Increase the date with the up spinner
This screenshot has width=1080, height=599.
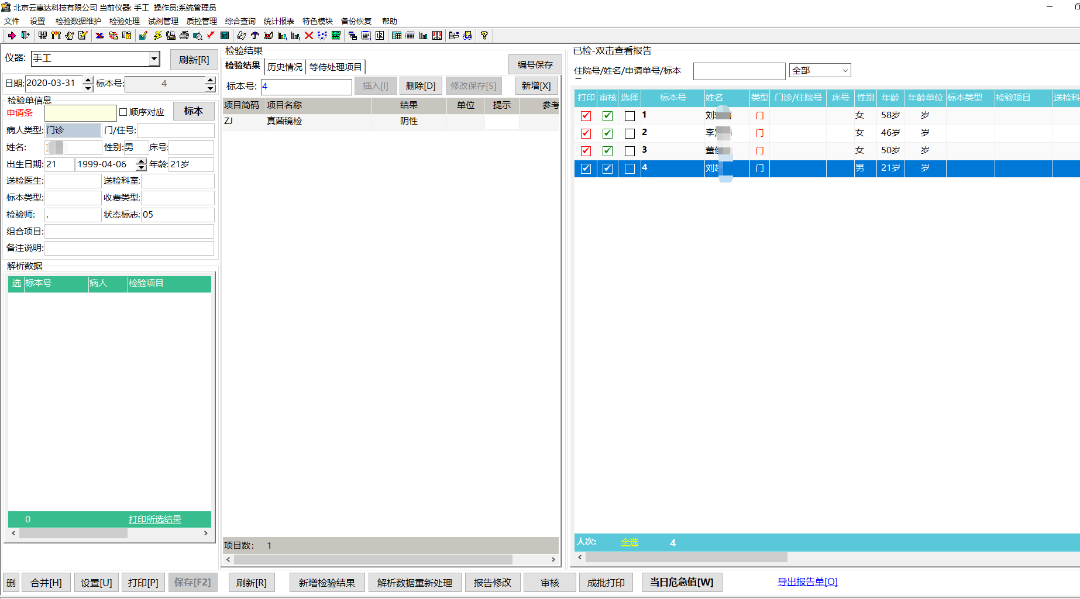[x=88, y=80]
